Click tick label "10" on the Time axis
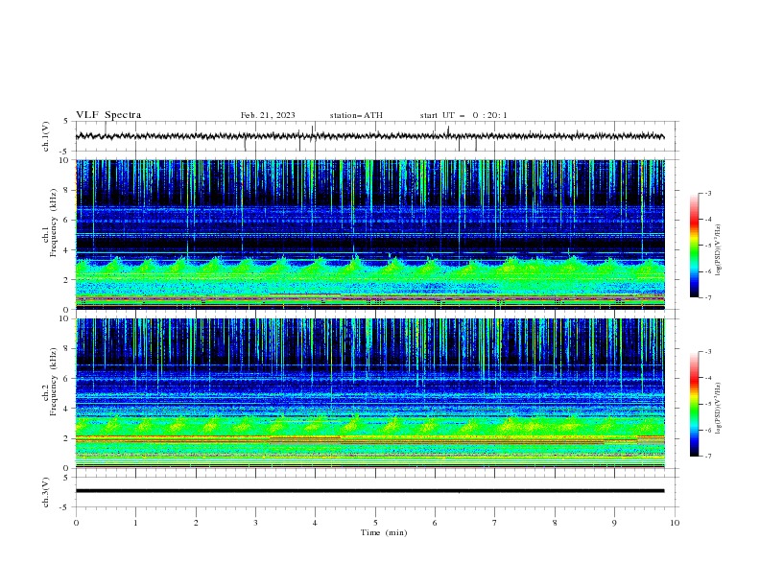The width and height of the screenshot is (760, 587). [675, 523]
